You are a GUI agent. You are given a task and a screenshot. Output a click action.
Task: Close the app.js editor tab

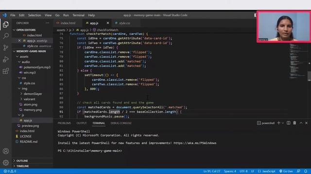coord(108,23)
